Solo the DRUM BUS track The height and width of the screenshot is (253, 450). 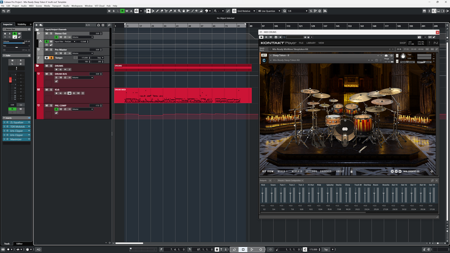coord(51,74)
